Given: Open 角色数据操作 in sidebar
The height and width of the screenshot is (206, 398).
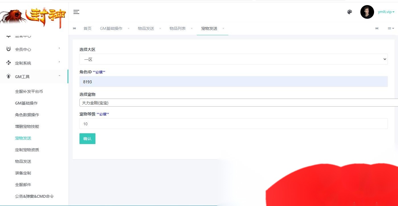Looking at the screenshot, I should point(27,115).
